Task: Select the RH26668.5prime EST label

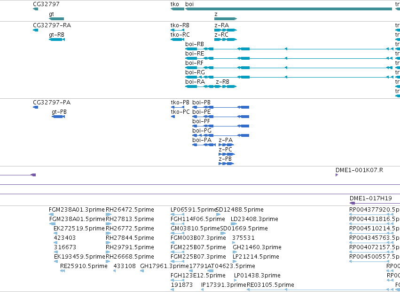Action: 130,257
